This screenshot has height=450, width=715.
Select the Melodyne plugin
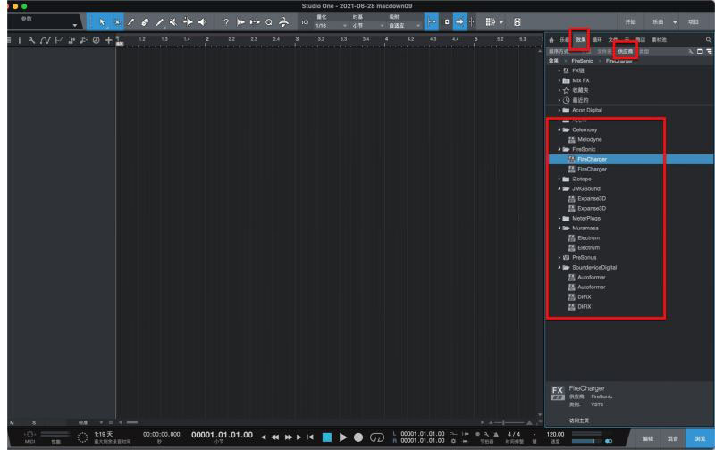pyautogui.click(x=590, y=140)
